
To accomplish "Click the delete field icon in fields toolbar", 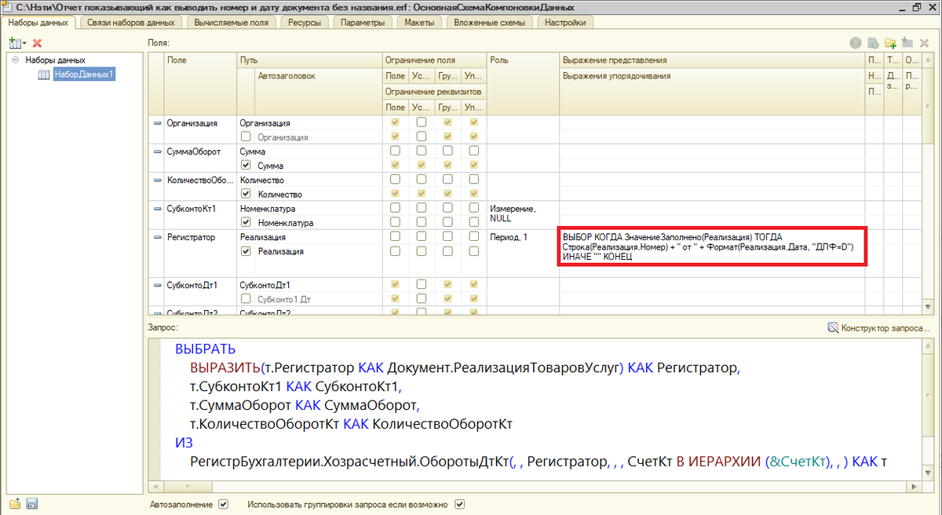I will pos(924,43).
